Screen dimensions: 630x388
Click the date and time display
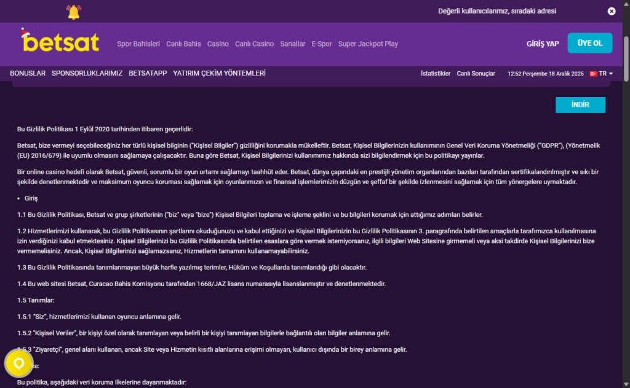(x=545, y=74)
